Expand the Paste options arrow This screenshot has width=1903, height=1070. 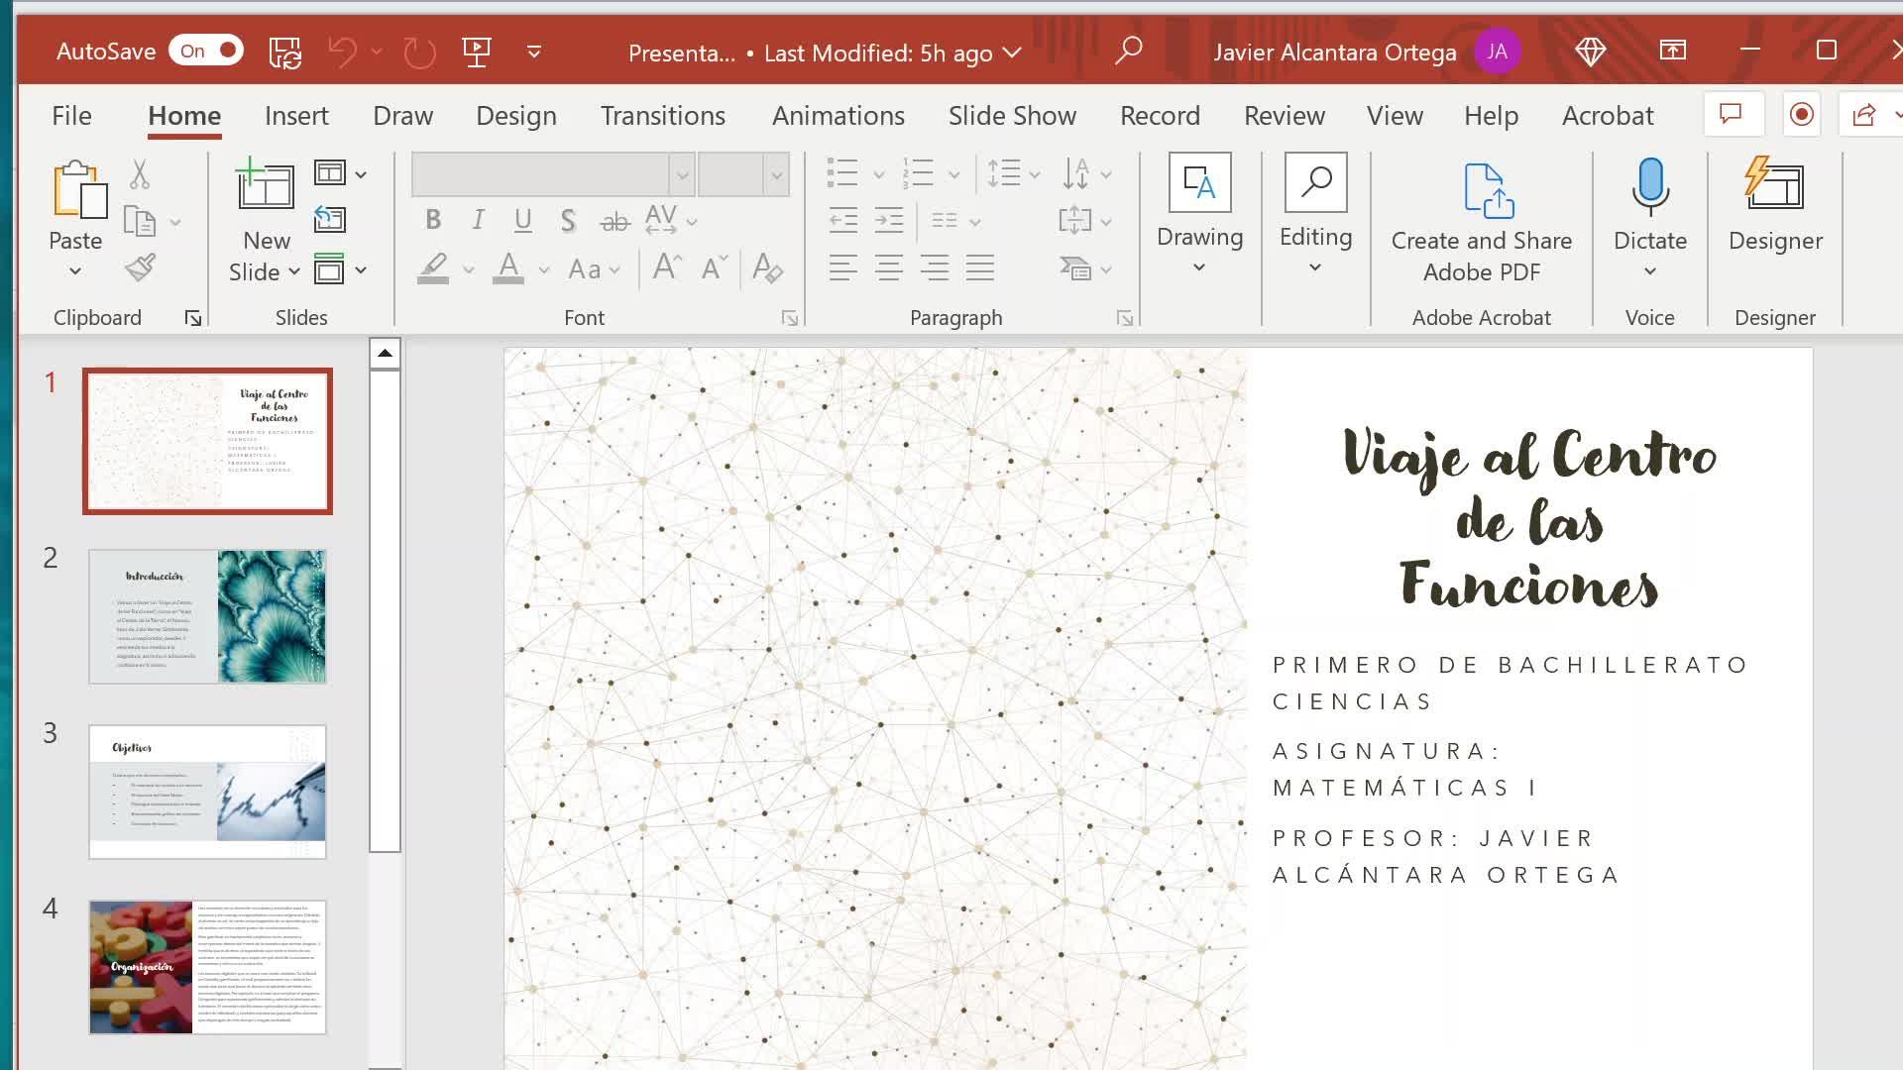pos(75,271)
